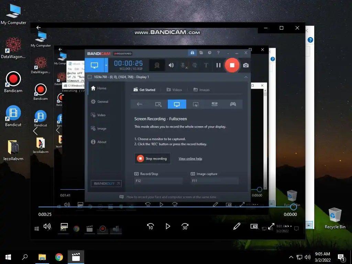Open the notification center icon
The height and width of the screenshot is (264, 352).
tap(341, 257)
